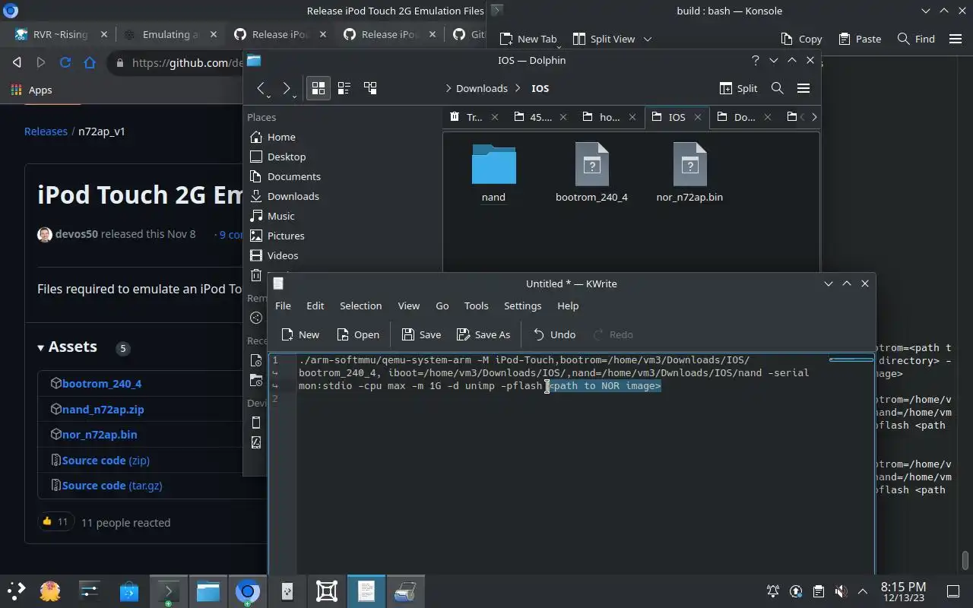Download bootrom_240_4 asset link
The width and height of the screenshot is (973, 608).
coord(102,384)
